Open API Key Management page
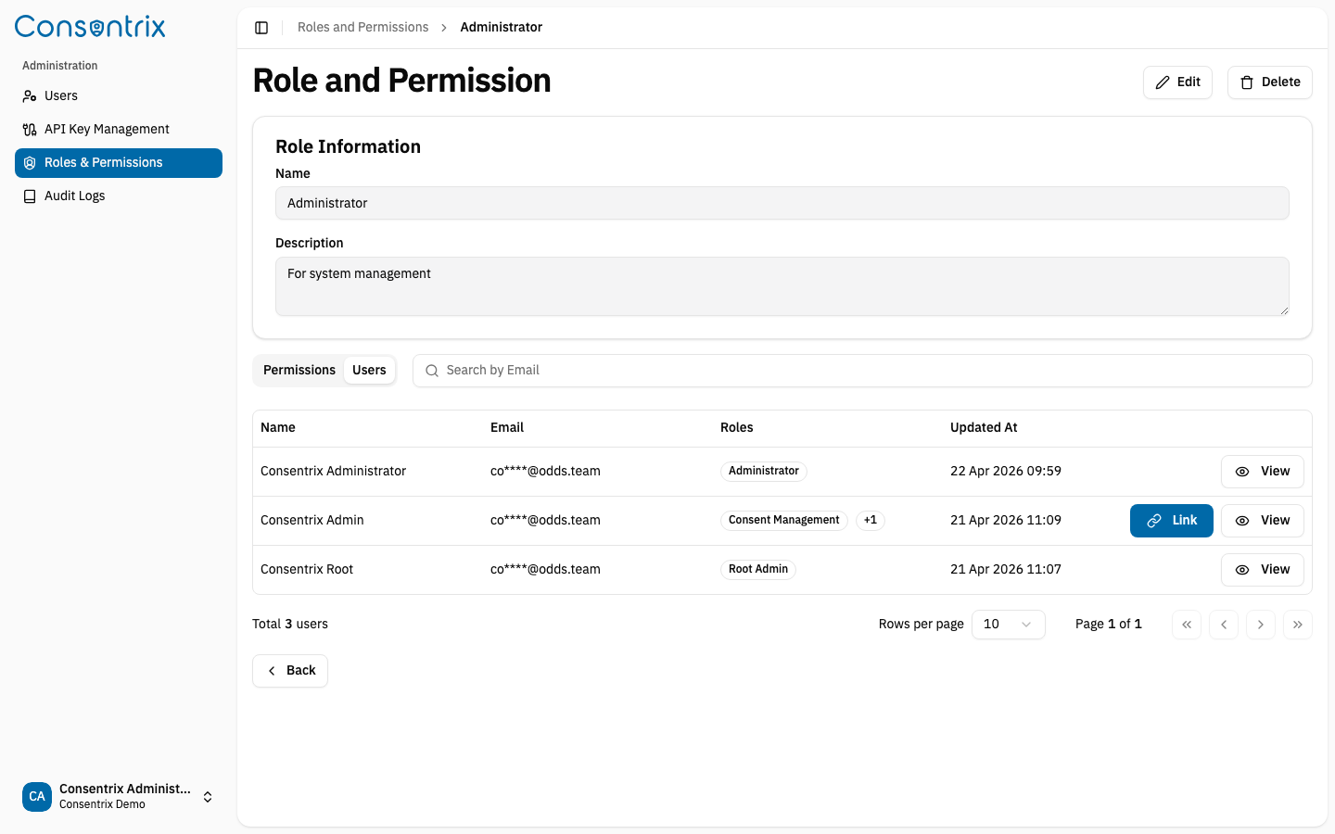The image size is (1335, 834). point(119,129)
